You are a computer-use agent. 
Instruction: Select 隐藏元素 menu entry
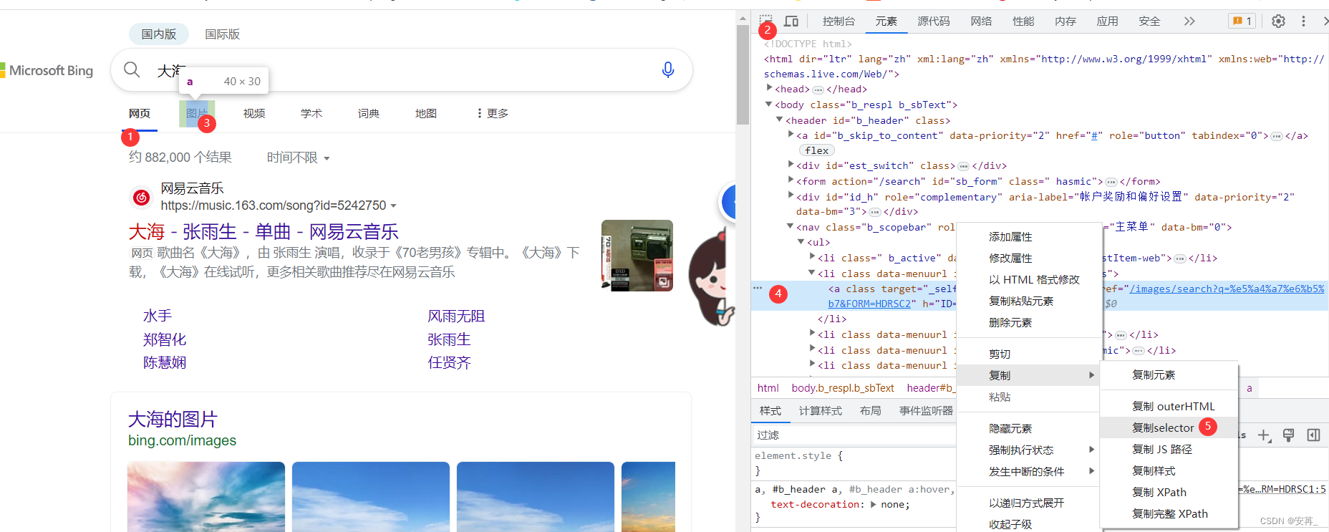(x=1028, y=428)
